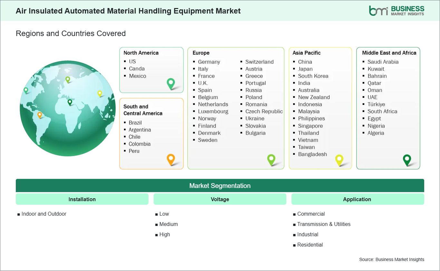Click the orange pin on the globe
440x271 pixels.
[40, 115]
